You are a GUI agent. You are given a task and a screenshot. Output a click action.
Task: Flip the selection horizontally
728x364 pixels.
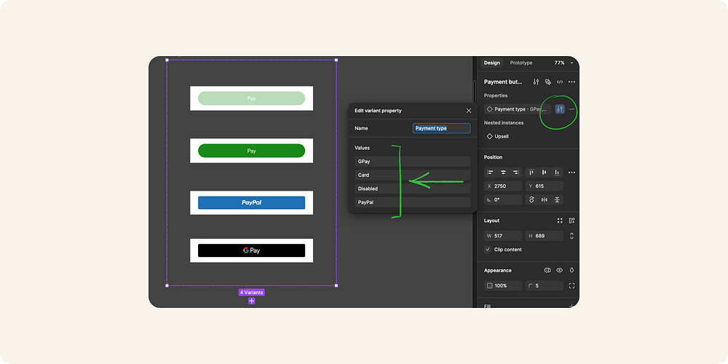click(x=544, y=199)
